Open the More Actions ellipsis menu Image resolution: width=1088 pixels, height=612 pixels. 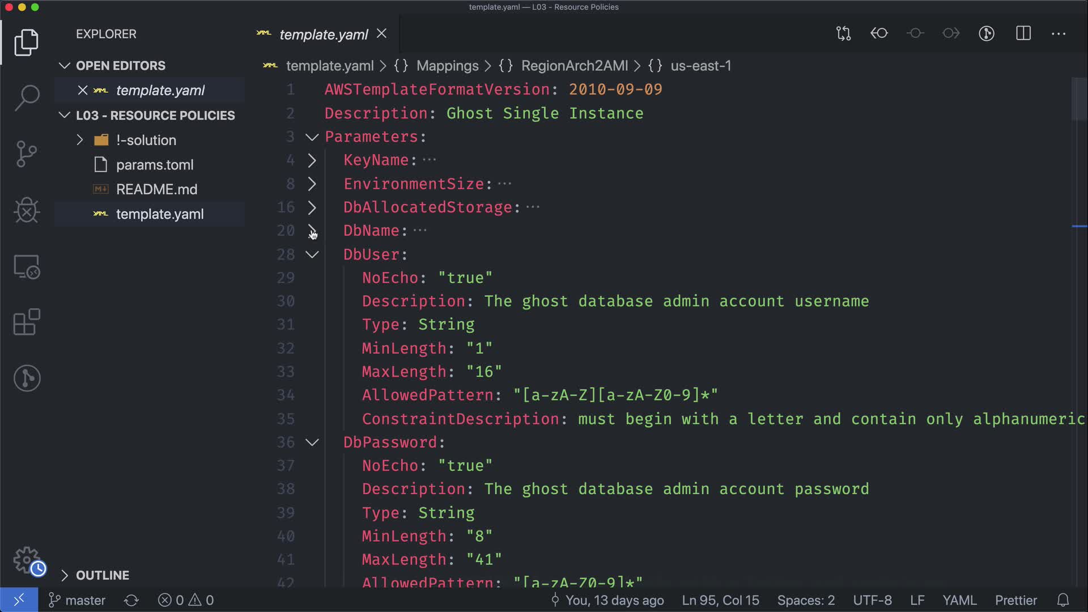pos(1059,33)
